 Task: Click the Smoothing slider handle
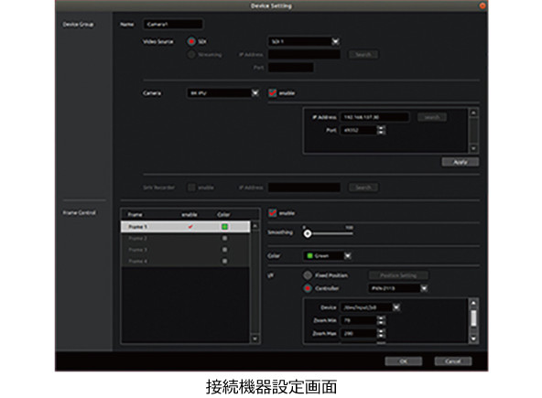tap(308, 233)
